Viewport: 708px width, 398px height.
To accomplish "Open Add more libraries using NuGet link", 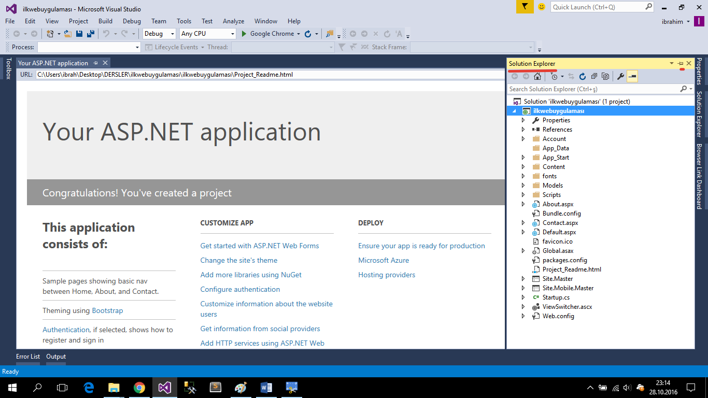I will (251, 275).
